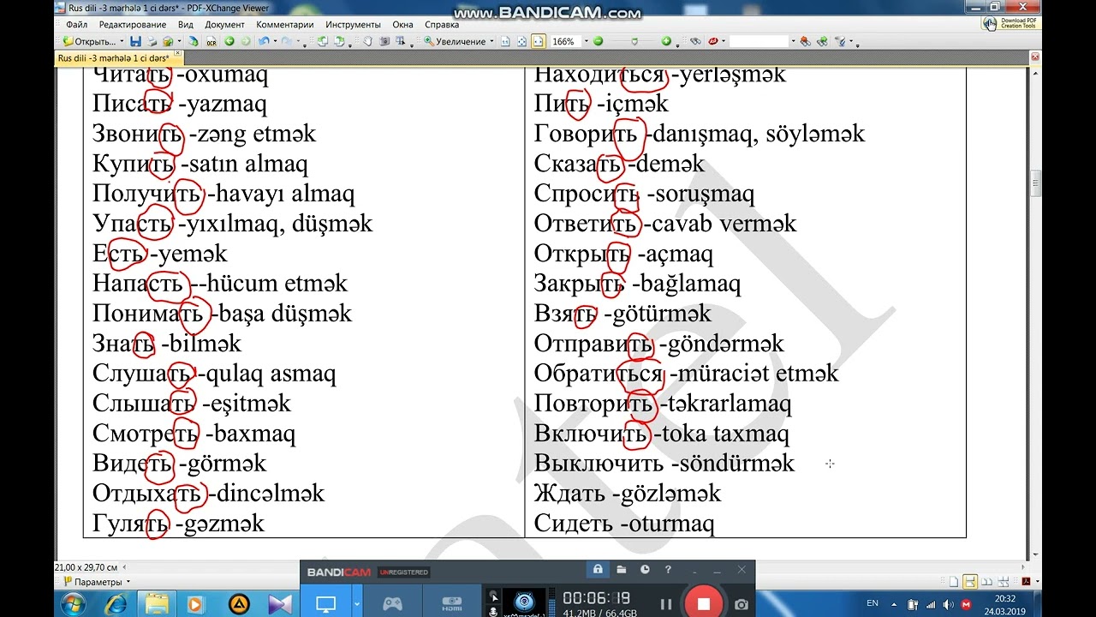The image size is (1096, 617).
Task: Click the Redo arrow icon
Action: (x=286, y=41)
